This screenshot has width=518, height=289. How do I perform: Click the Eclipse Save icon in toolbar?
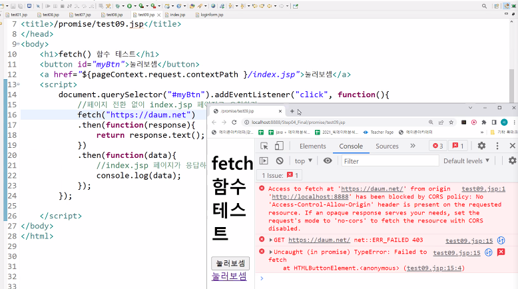[13, 6]
